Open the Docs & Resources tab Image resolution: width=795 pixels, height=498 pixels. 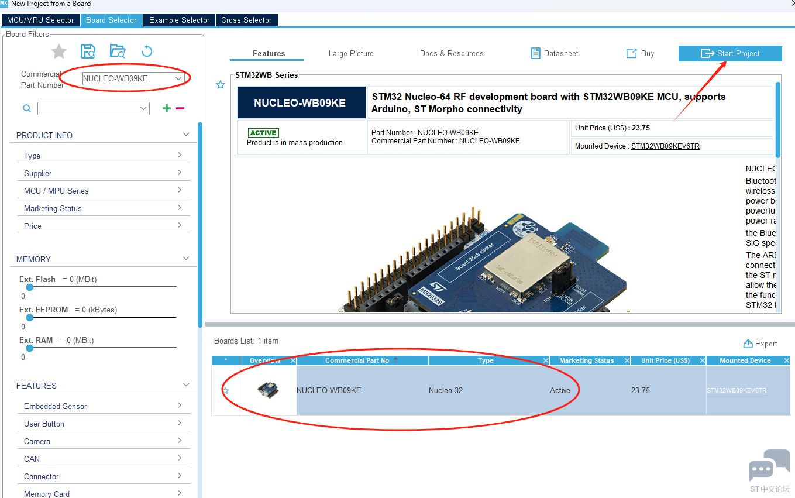pyautogui.click(x=452, y=53)
